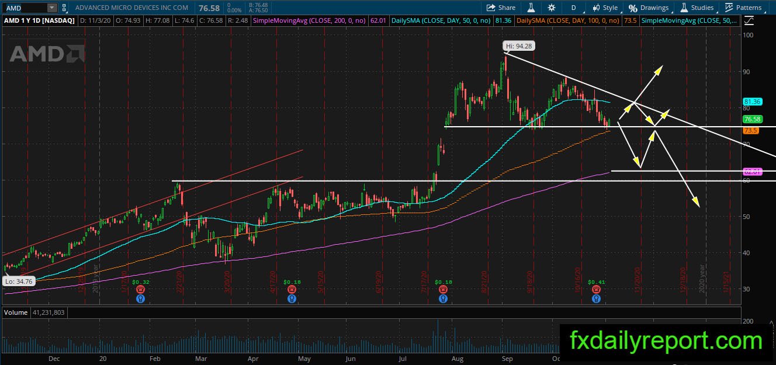
Task: Click the pink 62.01 price axis bubble
Action: pos(751,172)
